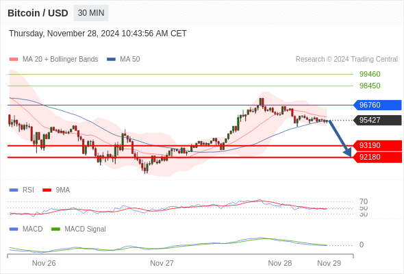The height and width of the screenshot is (274, 404).
Task: Click the MACD blue legend swatch
Action: click(x=14, y=229)
